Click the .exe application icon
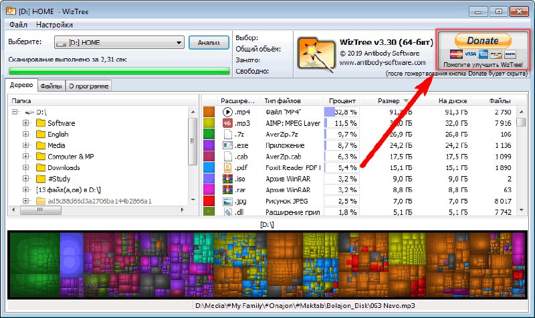The image size is (535, 318). pyautogui.click(x=227, y=145)
